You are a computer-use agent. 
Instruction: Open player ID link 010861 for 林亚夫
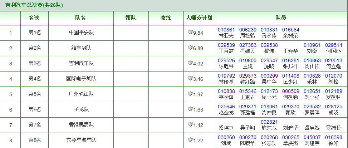pyautogui.click(x=226, y=30)
